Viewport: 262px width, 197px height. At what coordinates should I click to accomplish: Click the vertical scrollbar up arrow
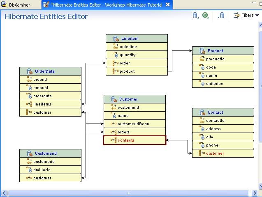[x=260, y=25]
